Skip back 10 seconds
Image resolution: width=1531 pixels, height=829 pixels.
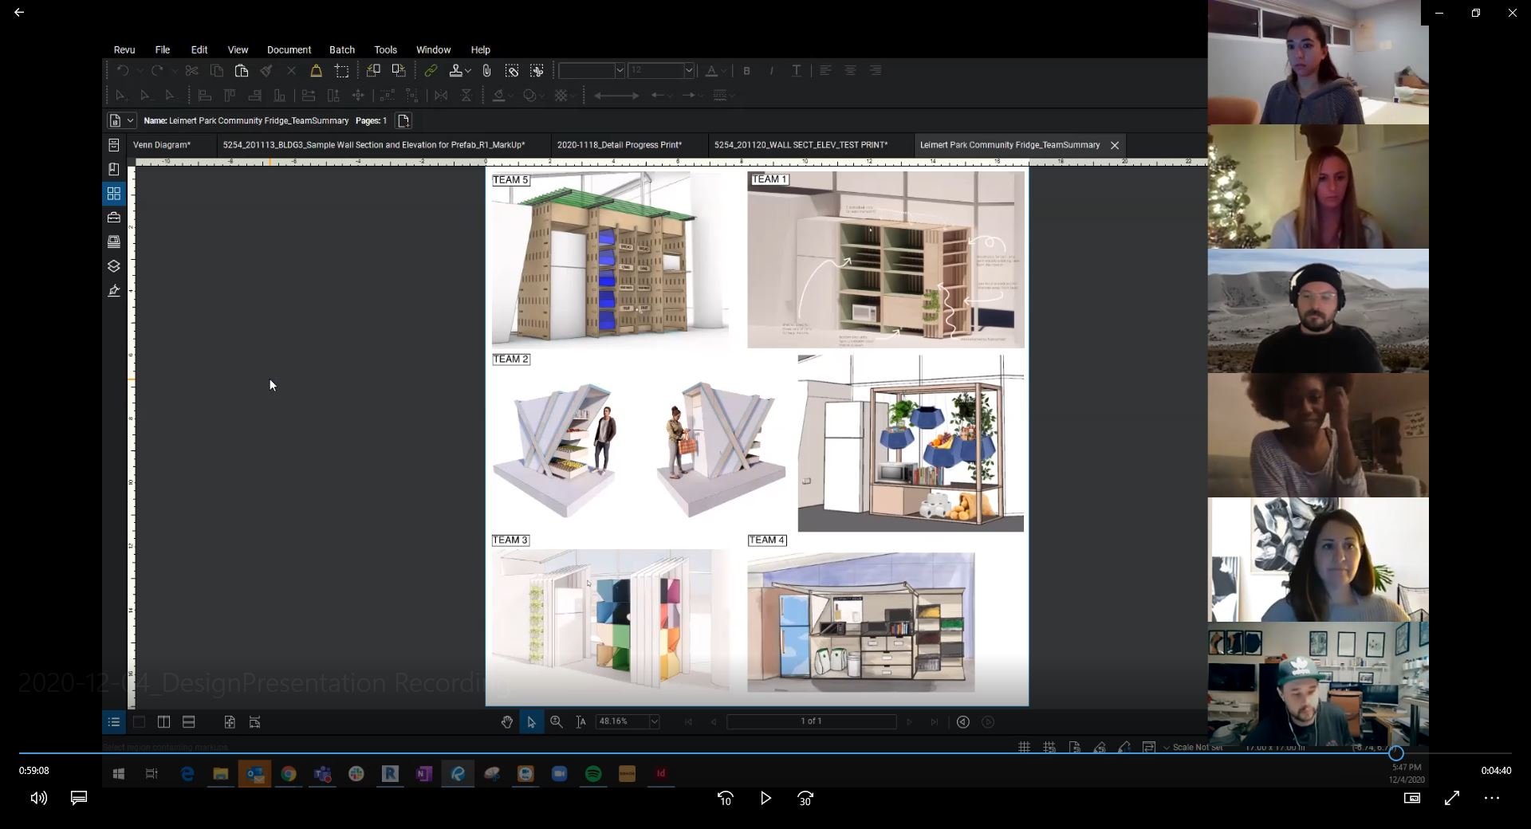725,798
